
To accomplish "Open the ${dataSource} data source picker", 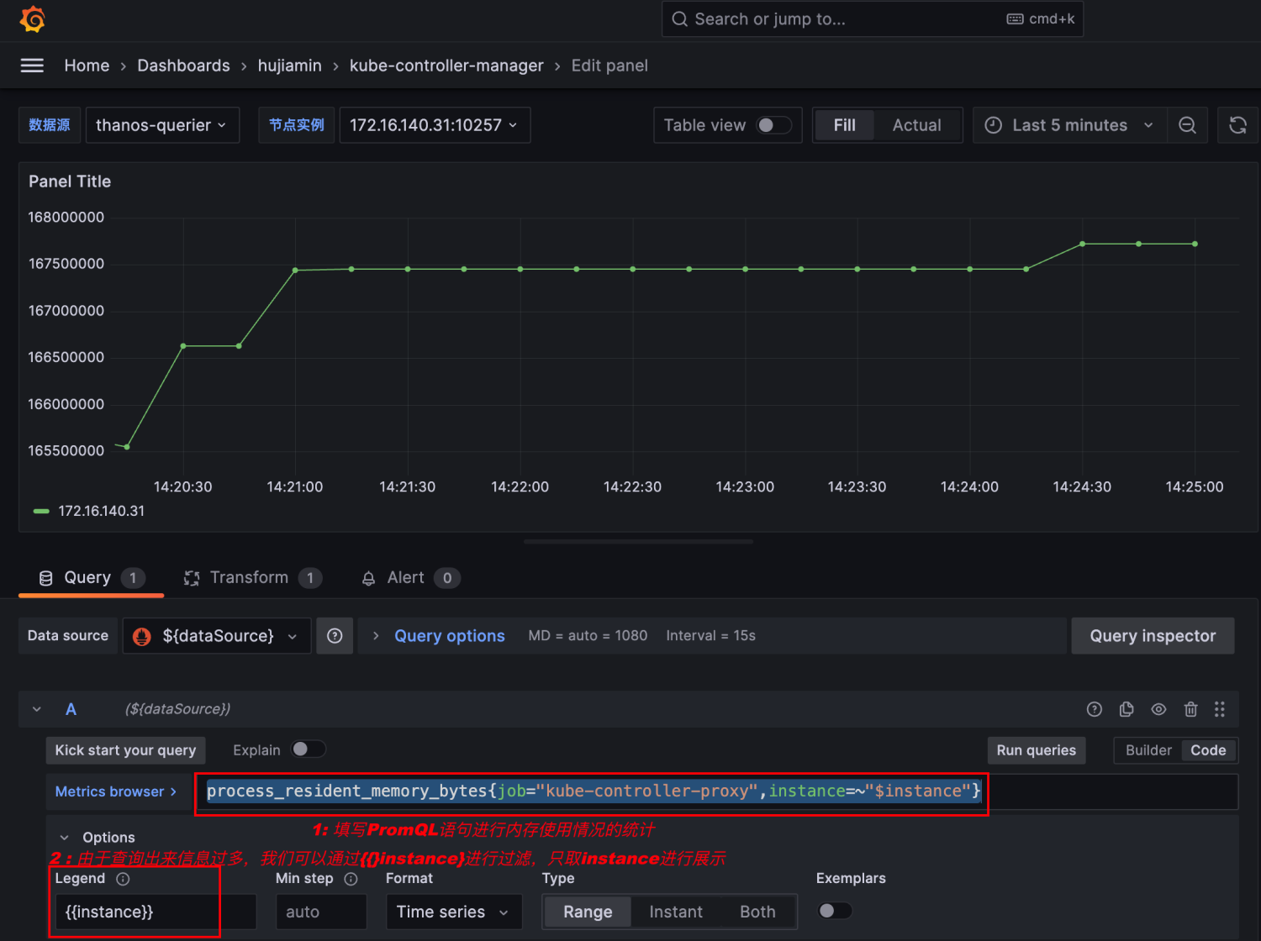I will (217, 636).
